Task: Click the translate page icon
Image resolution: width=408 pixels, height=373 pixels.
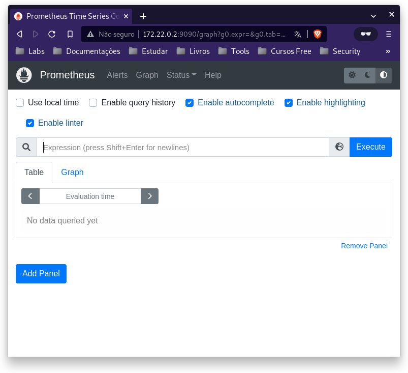Action: [298, 34]
